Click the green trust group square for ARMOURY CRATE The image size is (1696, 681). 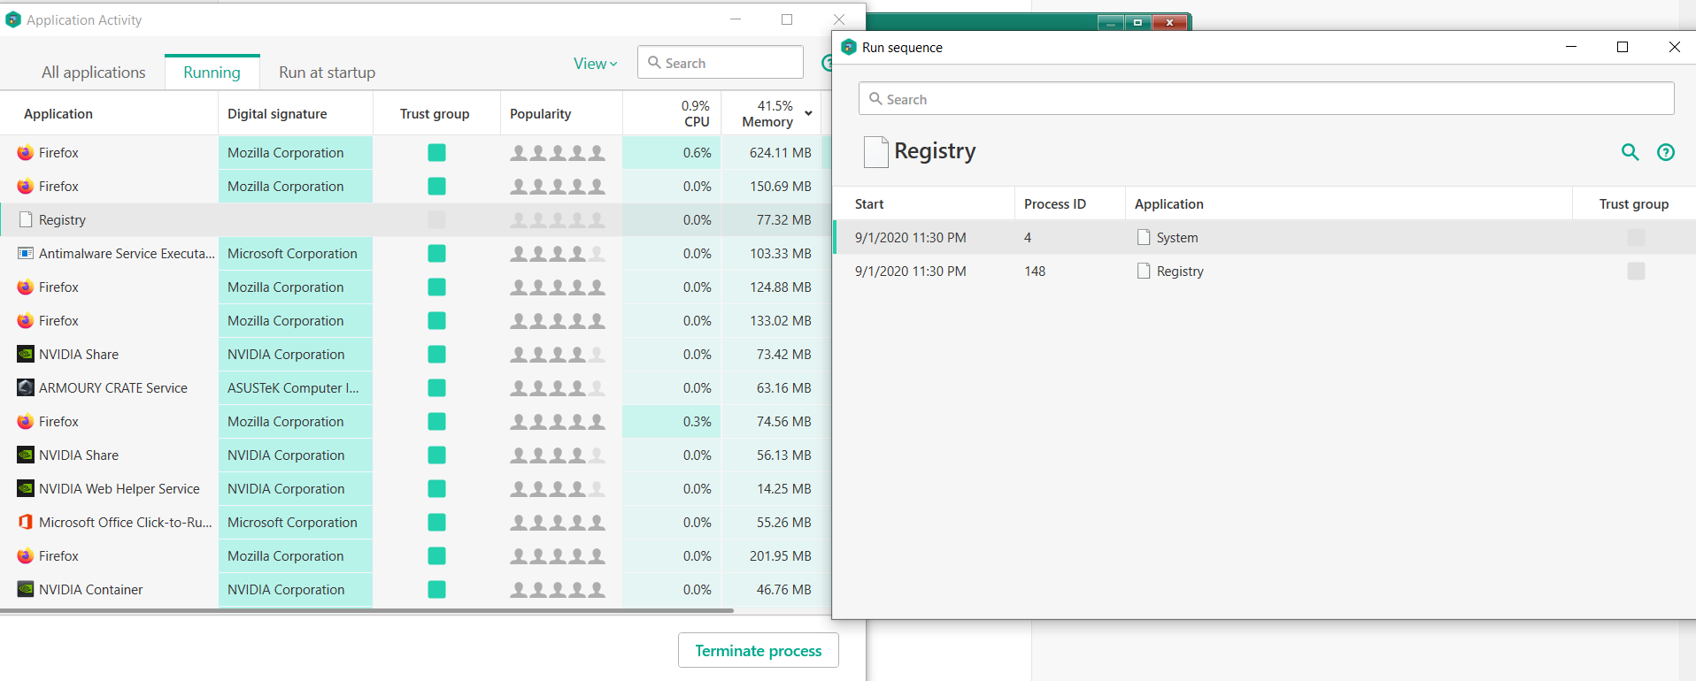(x=436, y=388)
